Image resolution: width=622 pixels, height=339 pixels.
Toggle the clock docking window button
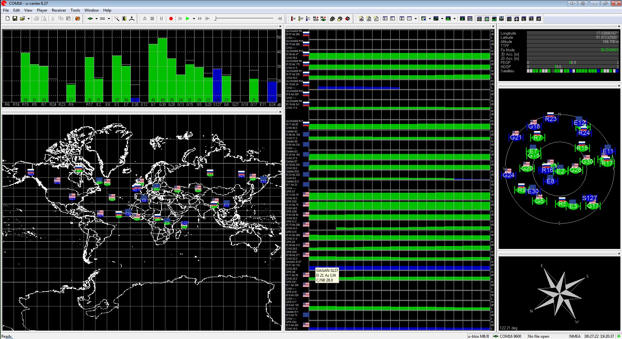click(531, 19)
